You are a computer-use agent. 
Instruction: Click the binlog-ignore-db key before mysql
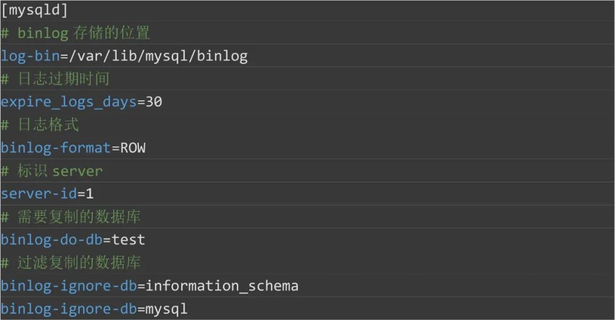68,309
